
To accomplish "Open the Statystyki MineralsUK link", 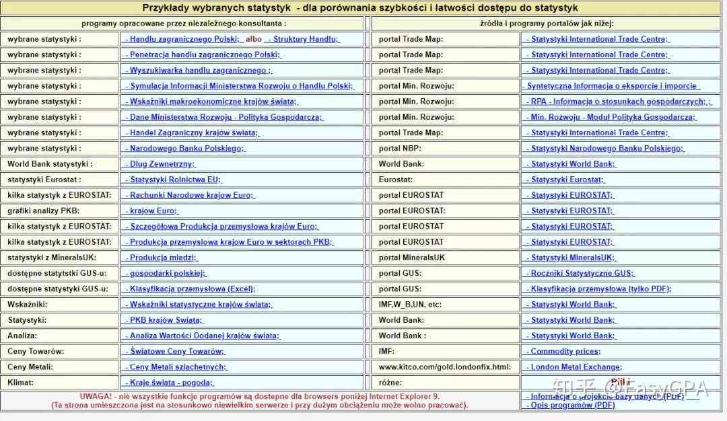I will 570,258.
